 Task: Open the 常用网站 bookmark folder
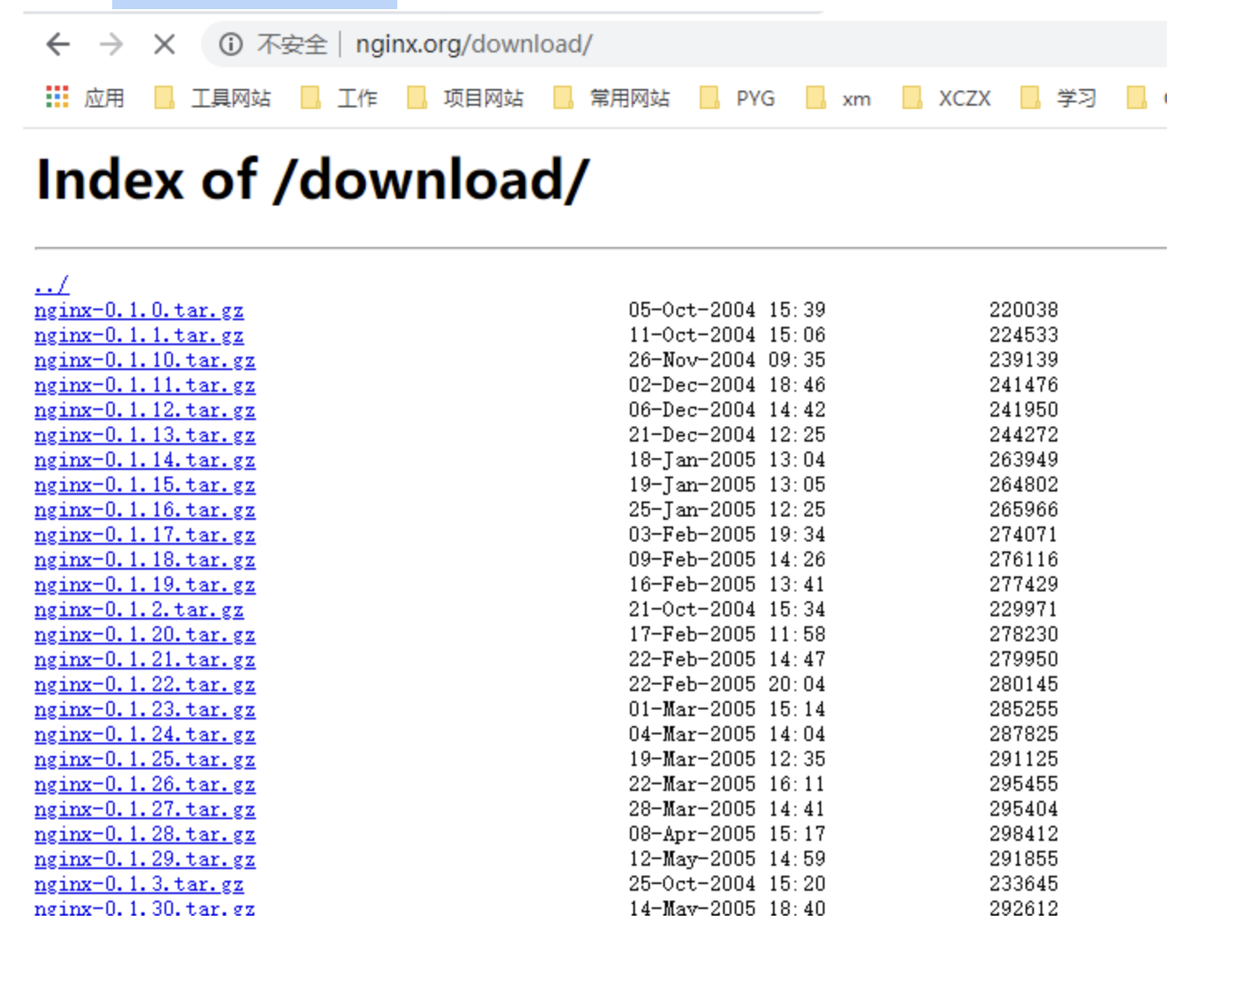coord(612,98)
